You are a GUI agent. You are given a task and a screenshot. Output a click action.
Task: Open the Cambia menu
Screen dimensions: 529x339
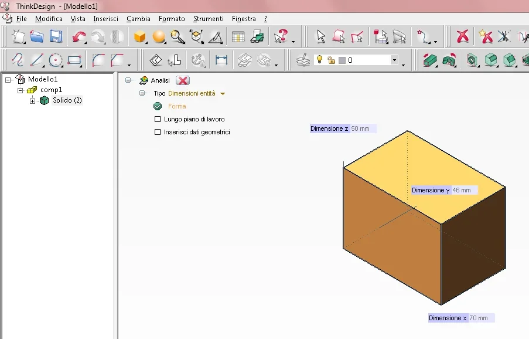click(138, 19)
